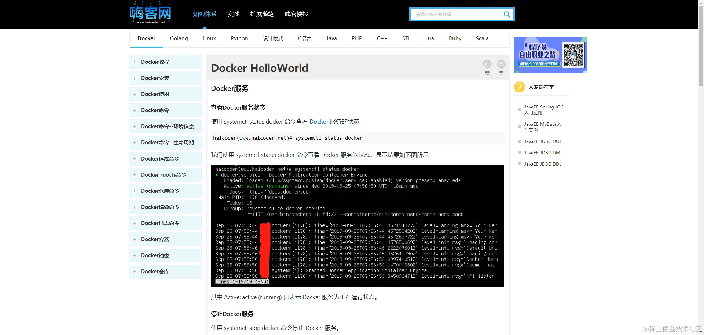
Task: Click the 嗨客网 site logo
Action: tap(150, 13)
